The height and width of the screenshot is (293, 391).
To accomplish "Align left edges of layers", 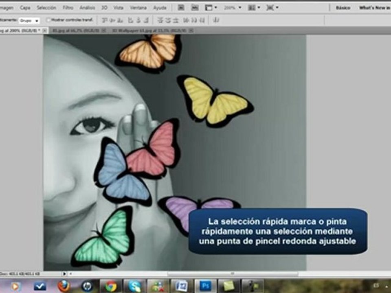I will pos(130,20).
